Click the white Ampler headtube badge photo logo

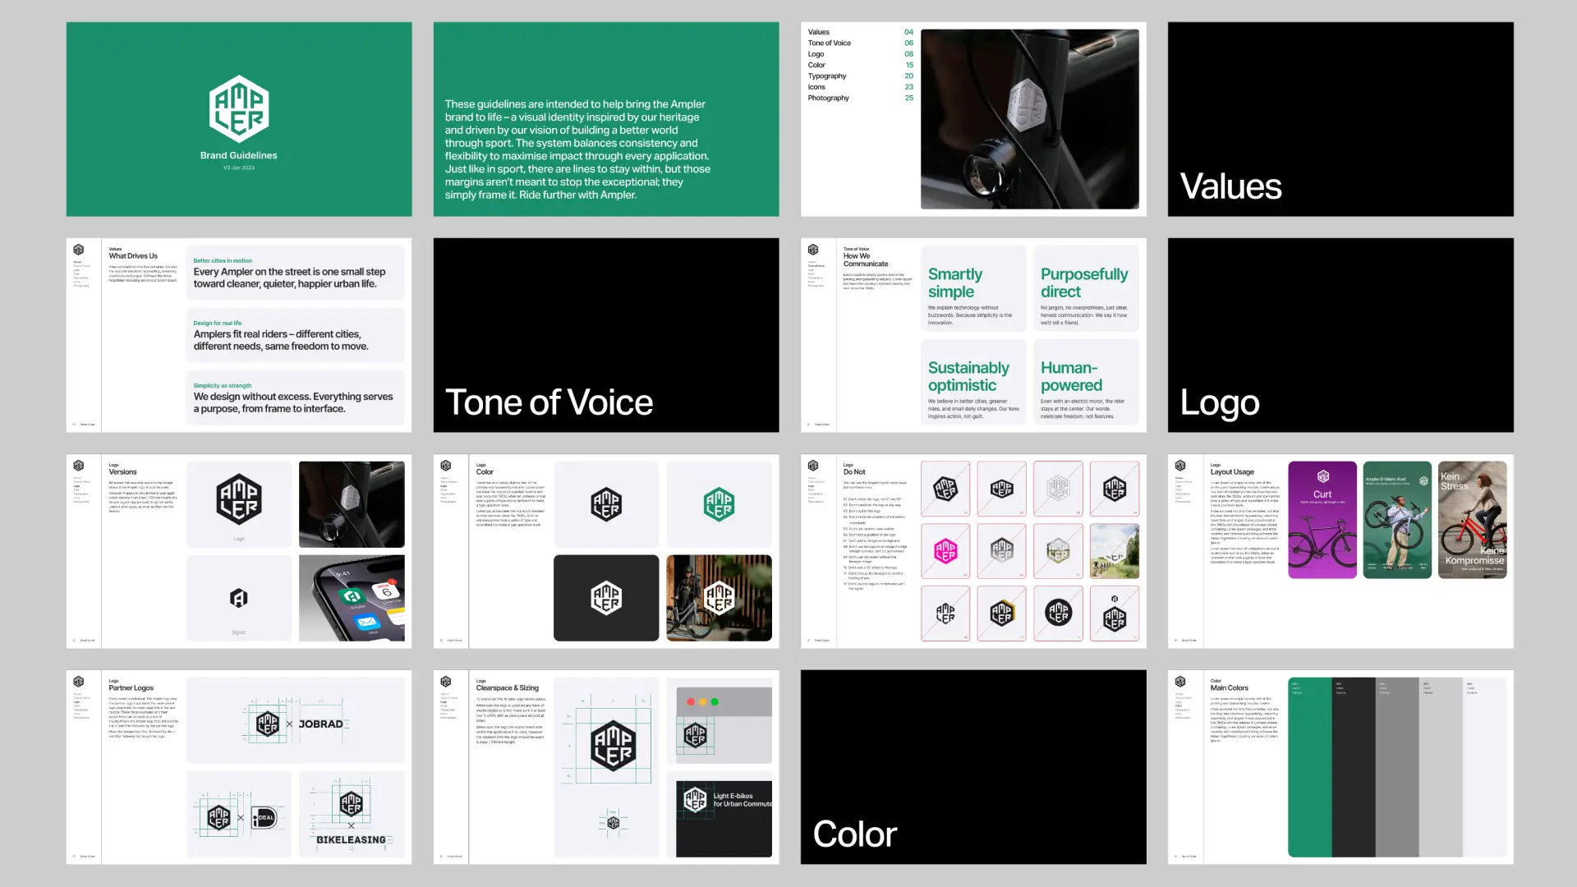pos(351,496)
